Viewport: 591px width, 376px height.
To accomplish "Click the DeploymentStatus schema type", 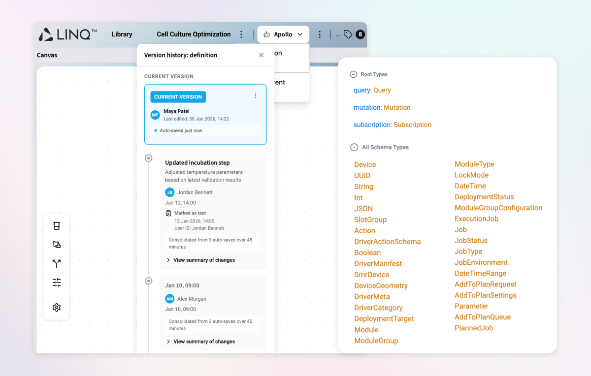I will click(x=484, y=197).
